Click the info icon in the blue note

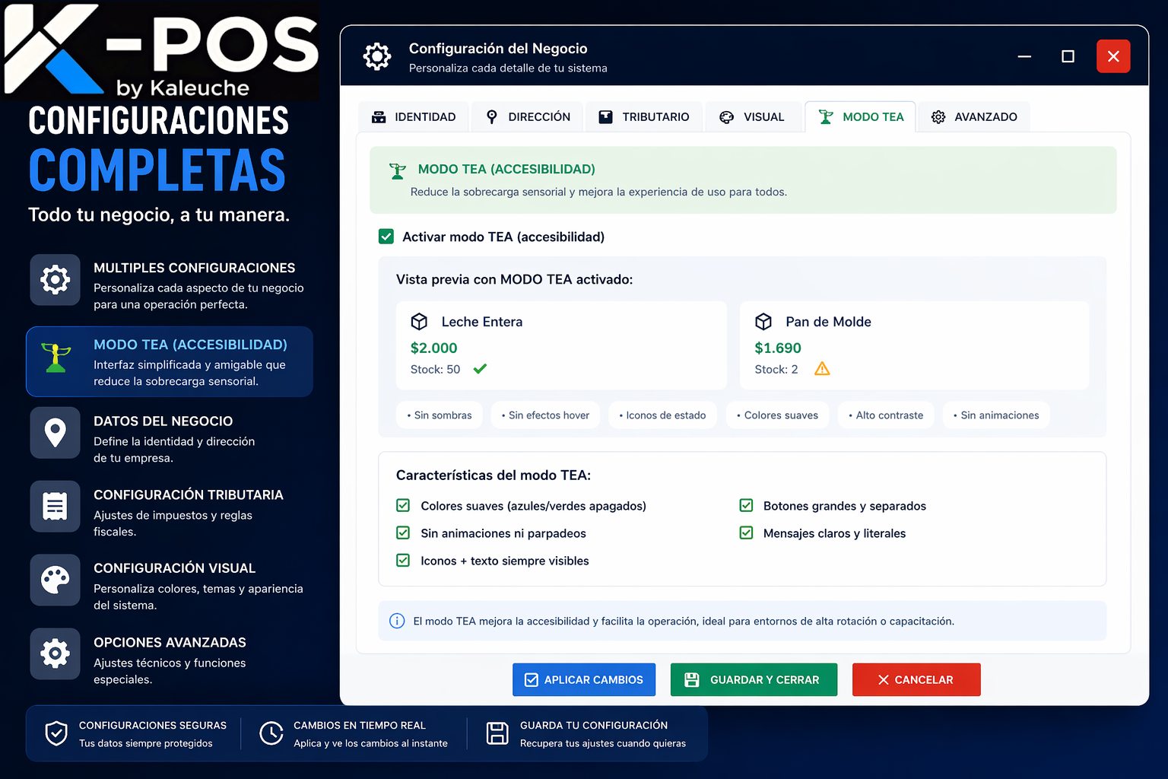click(397, 621)
